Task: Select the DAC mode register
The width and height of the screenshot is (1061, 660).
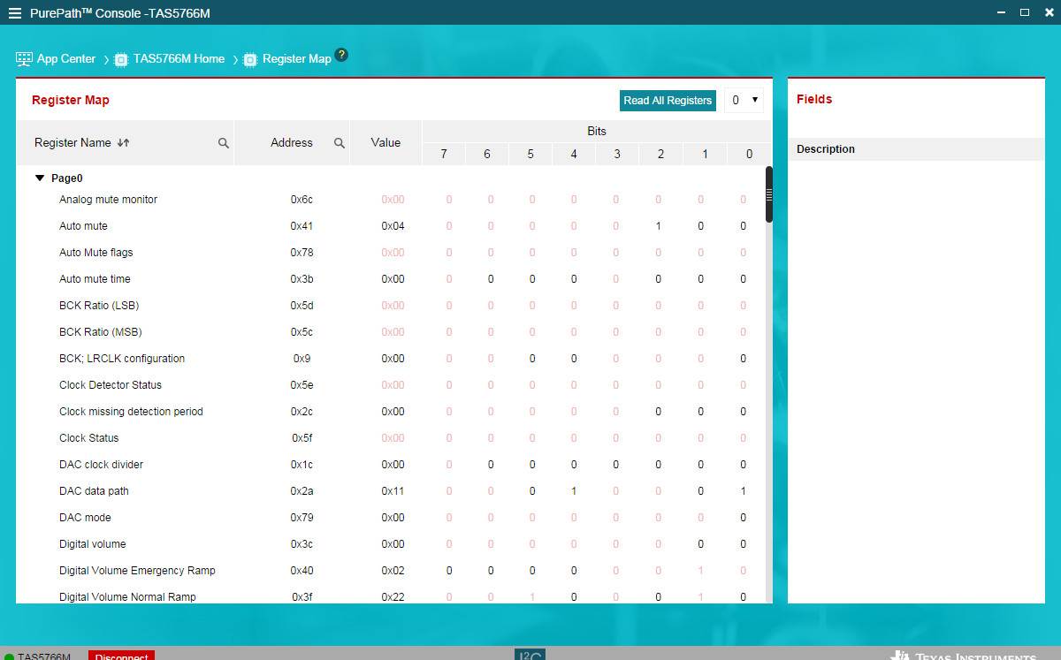Action: tap(85, 518)
